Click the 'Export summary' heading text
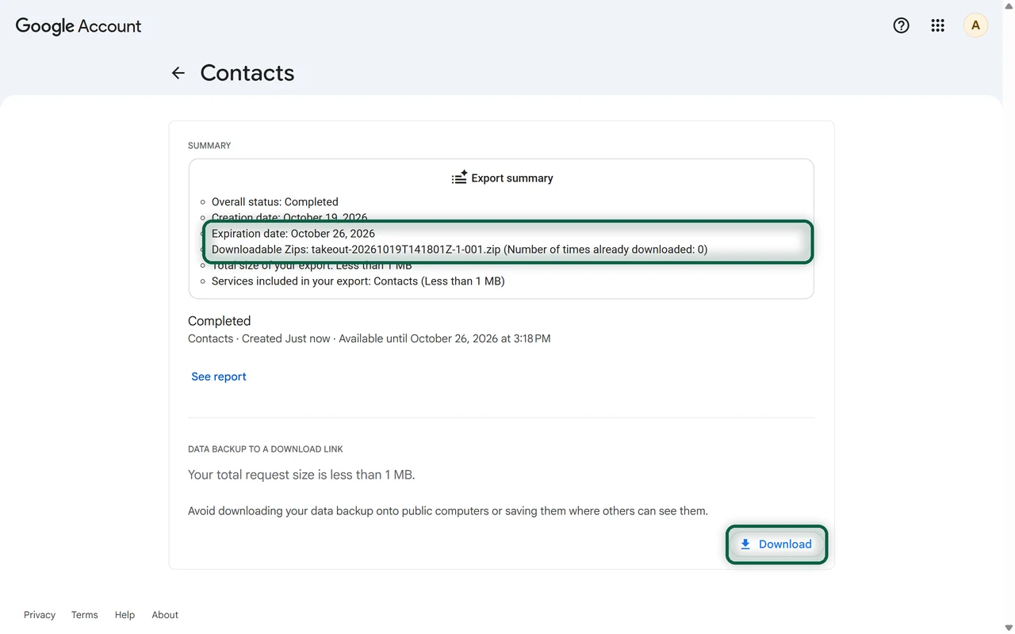Screen dimensions: 1015x634 click(512, 178)
